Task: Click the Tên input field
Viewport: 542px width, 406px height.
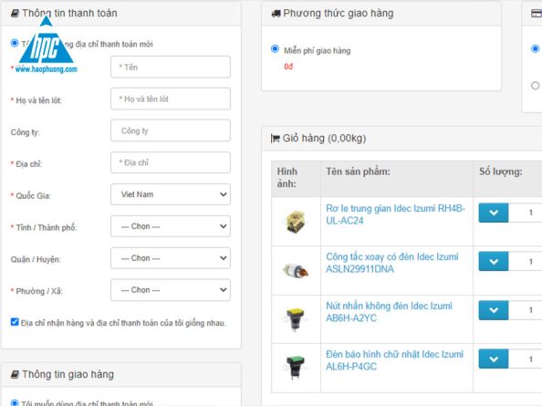Action: click(x=171, y=67)
